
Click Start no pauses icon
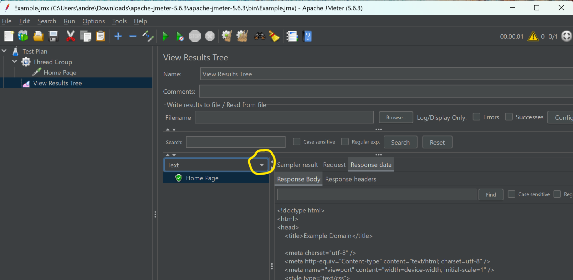[x=180, y=36]
